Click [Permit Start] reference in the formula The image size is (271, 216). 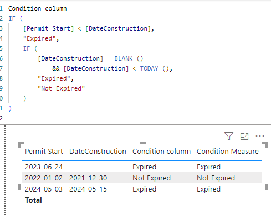pyautogui.click(x=48, y=28)
